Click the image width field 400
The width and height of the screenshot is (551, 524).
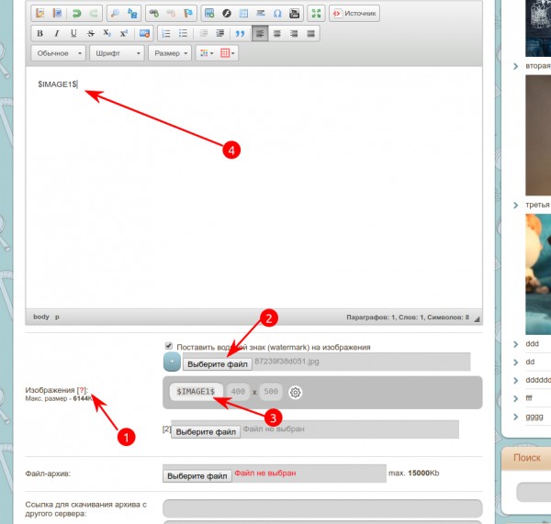(238, 391)
